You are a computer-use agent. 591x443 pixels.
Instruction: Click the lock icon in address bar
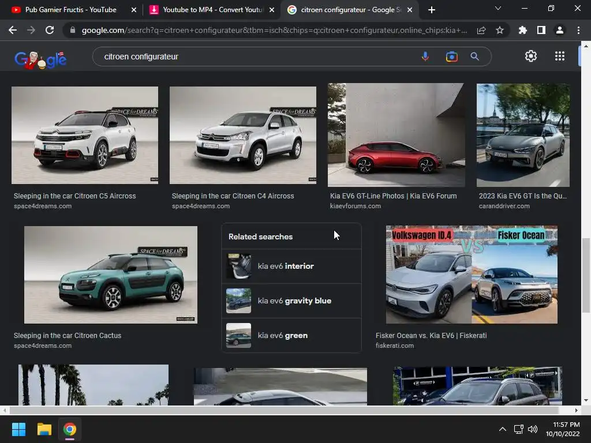click(x=73, y=30)
